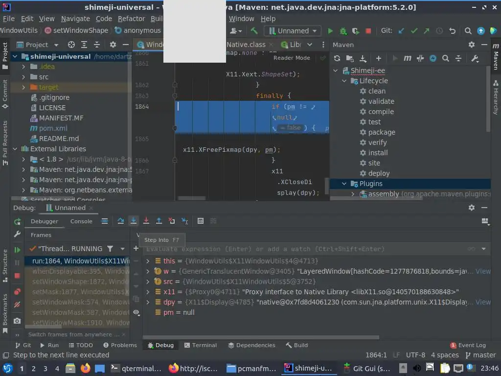Open the Refactor menu
Image resolution: width=501 pixels, height=376 pixels.
[x=131, y=19]
